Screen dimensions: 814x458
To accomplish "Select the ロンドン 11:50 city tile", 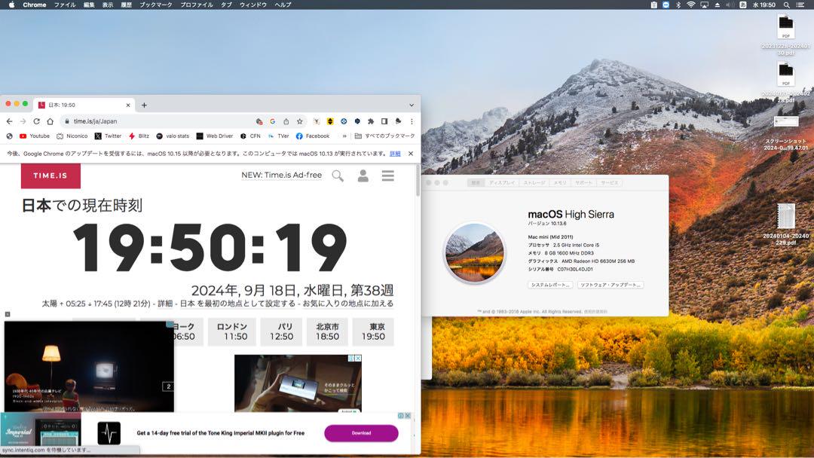I will (x=232, y=331).
